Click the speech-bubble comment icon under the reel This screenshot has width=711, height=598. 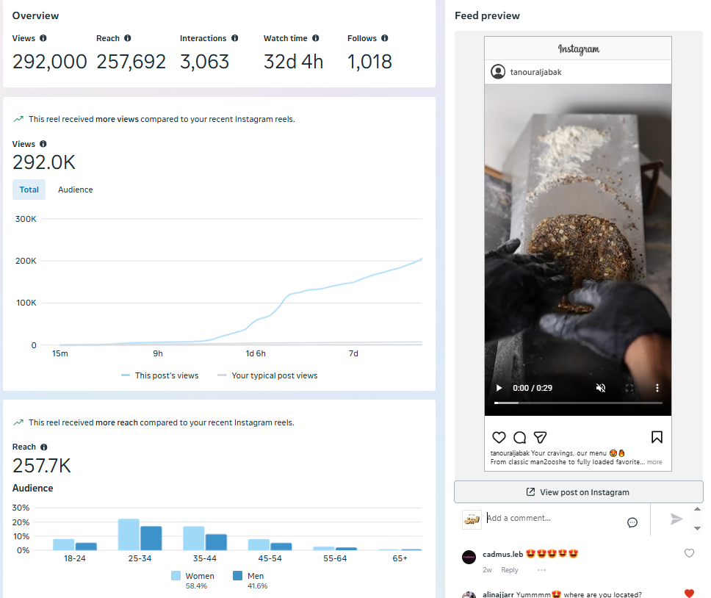519,437
